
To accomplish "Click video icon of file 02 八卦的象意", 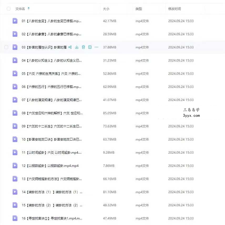I will 15,34.
